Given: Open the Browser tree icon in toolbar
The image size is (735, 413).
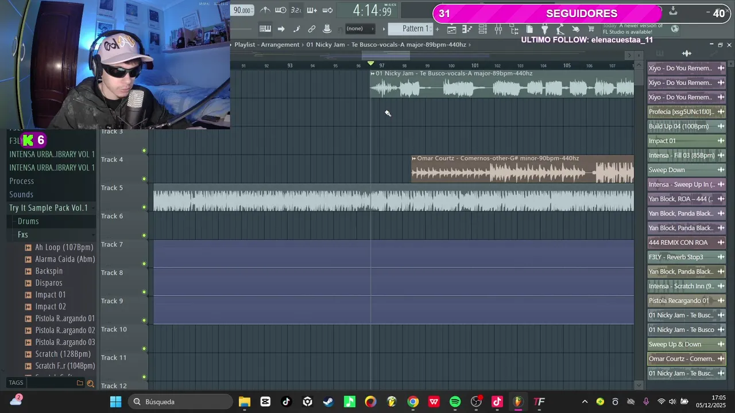Looking at the screenshot, I should point(514,29).
